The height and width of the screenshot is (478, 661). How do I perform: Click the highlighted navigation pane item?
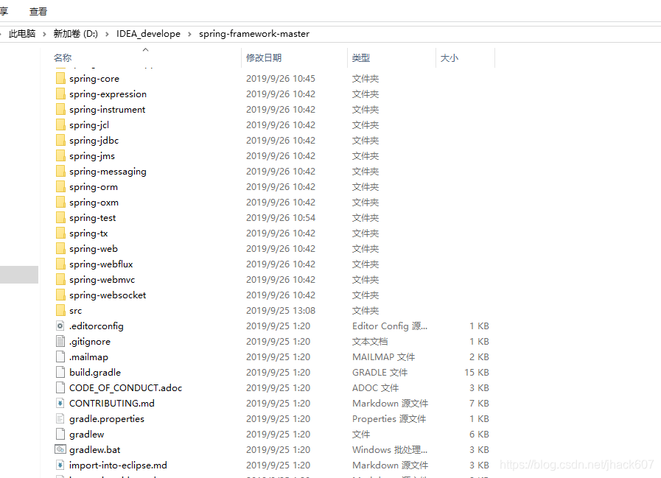19,275
